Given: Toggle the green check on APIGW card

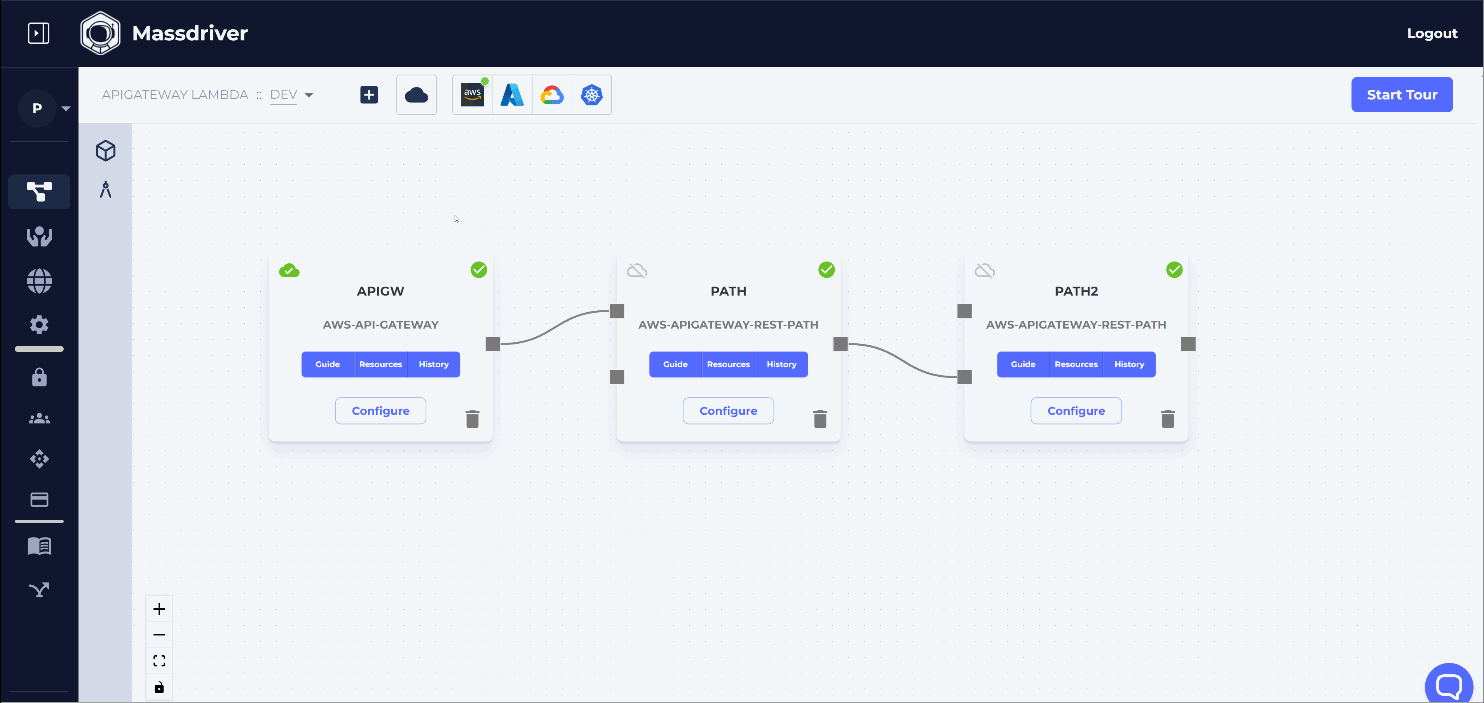Looking at the screenshot, I should (479, 270).
